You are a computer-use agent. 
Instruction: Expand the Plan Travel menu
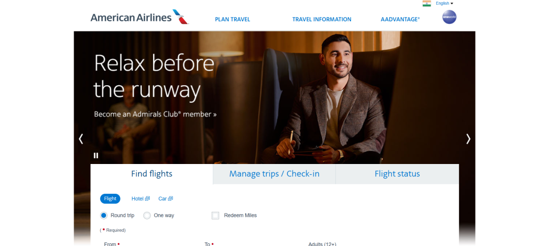click(232, 20)
